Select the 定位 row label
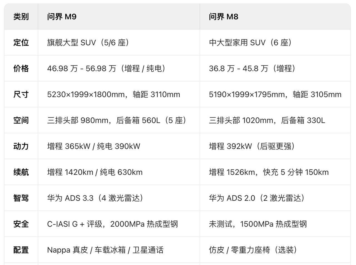Image resolution: width=356 pixels, height=265 pixels. tap(21, 42)
